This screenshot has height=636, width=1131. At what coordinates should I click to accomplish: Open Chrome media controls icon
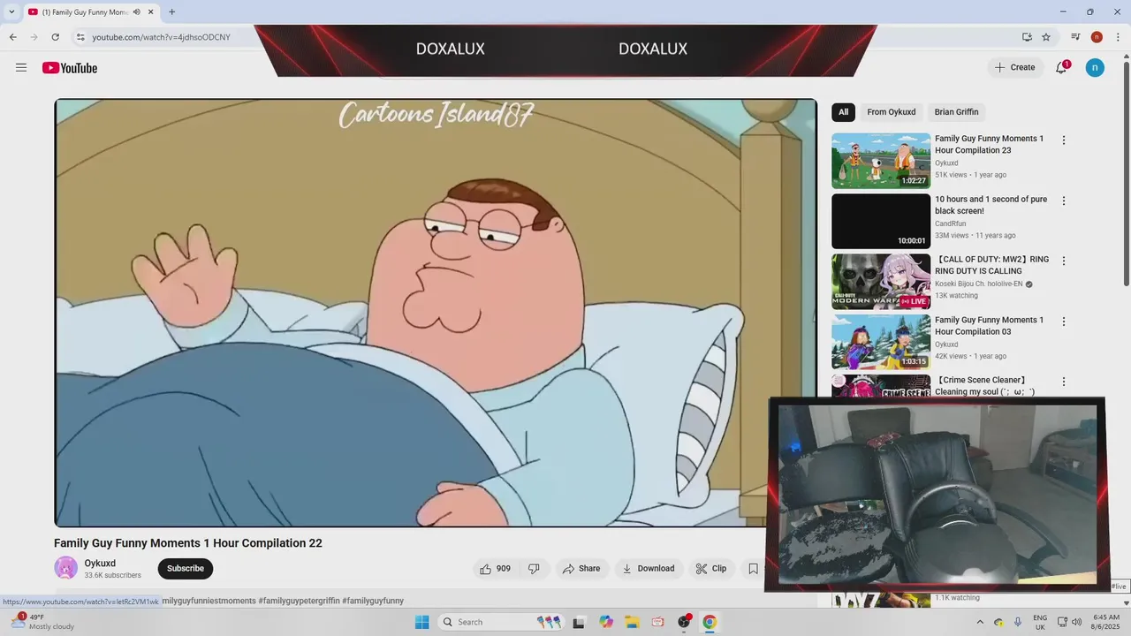click(1075, 37)
